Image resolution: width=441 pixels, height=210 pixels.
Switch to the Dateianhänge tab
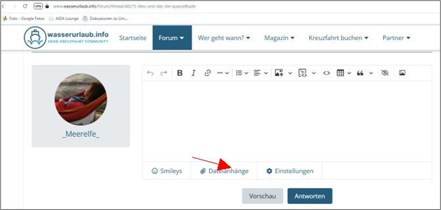(224, 171)
